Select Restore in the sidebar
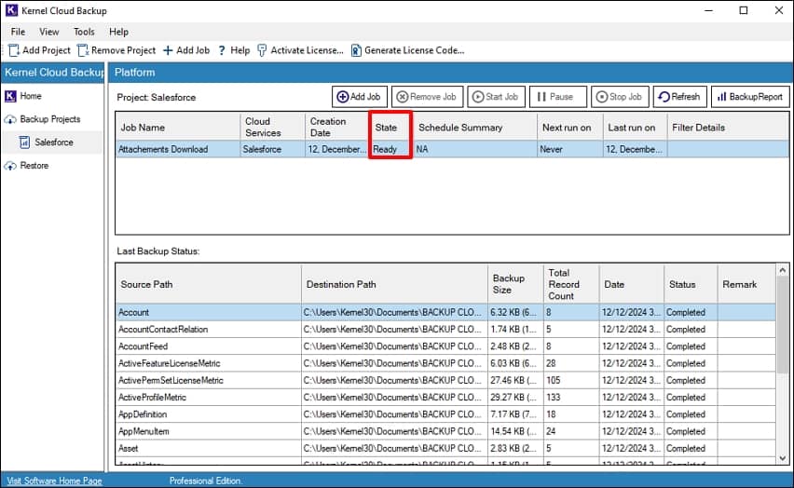 (34, 166)
